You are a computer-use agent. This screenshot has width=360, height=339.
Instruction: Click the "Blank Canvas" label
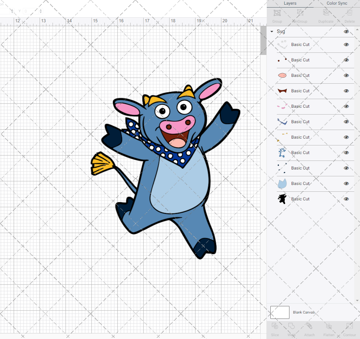[304, 312]
